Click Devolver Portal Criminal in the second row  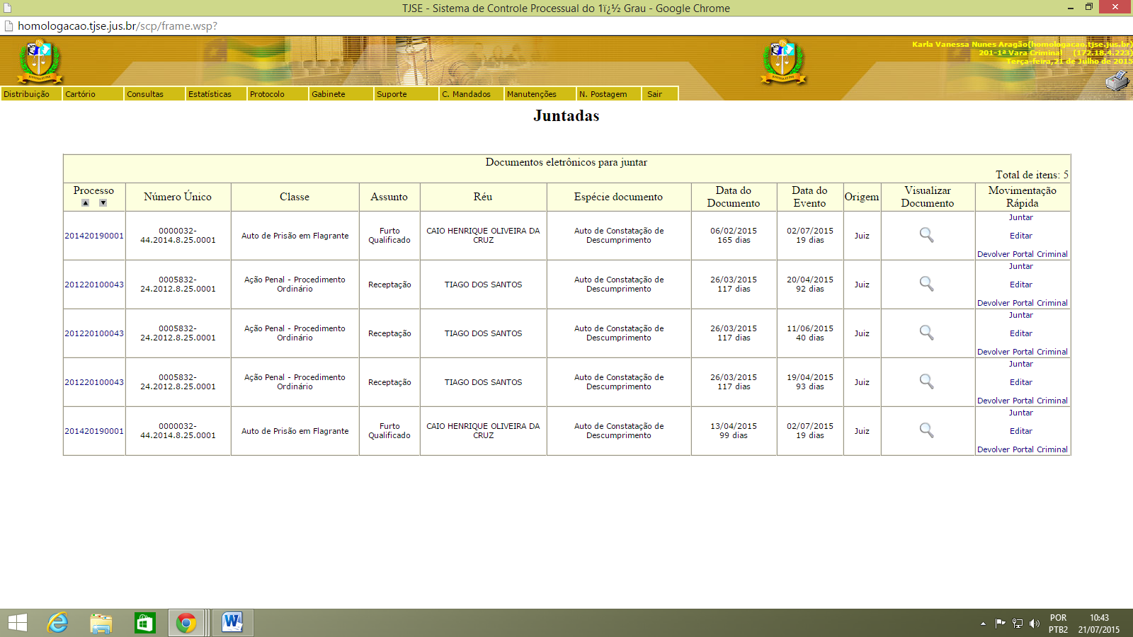[x=1022, y=303]
